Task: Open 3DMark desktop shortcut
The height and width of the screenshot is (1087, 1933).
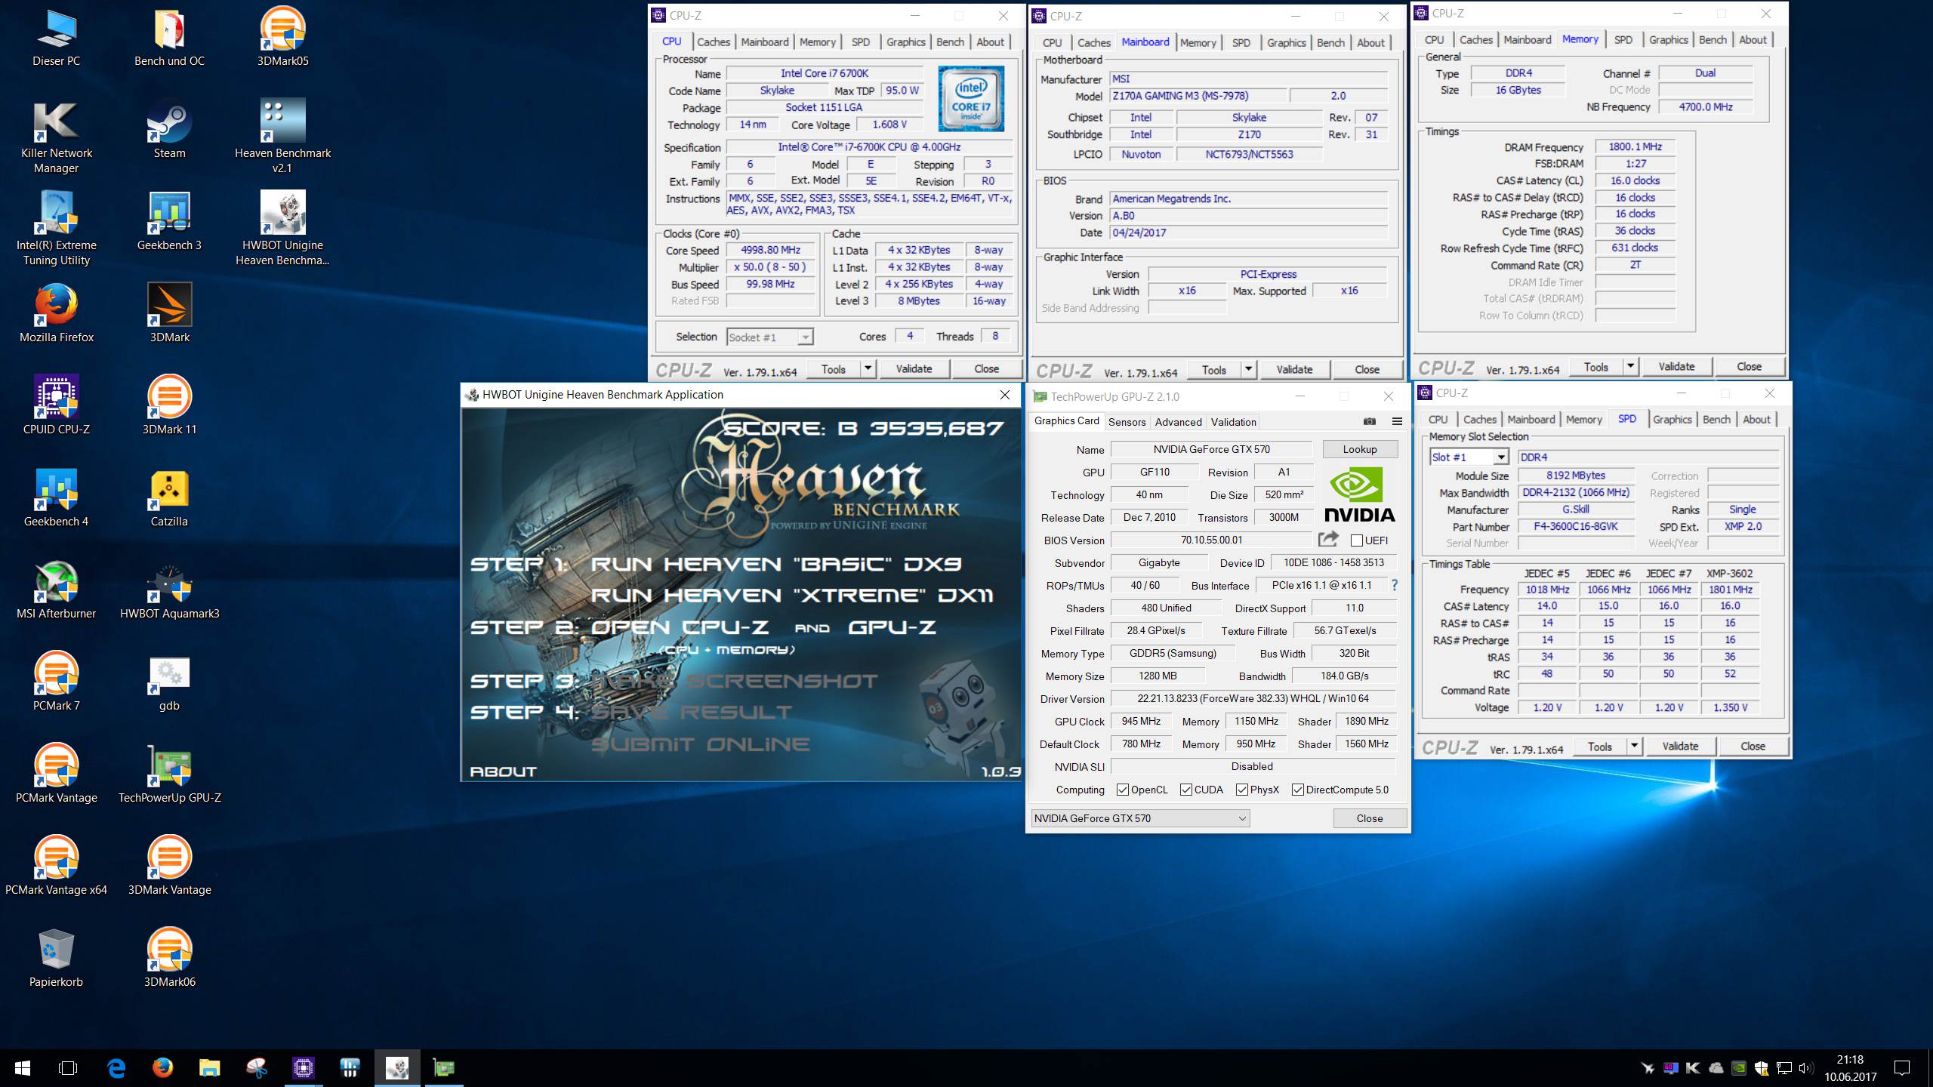Action: point(169,313)
